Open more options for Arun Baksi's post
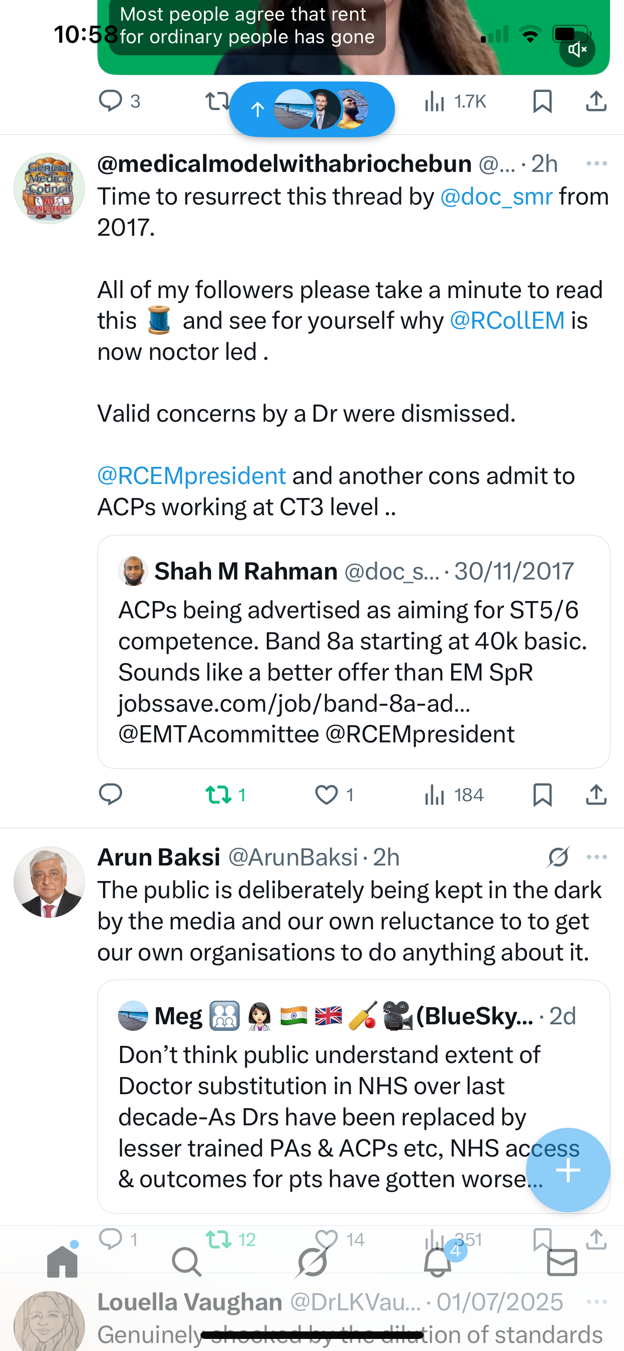This screenshot has height=1351, width=624. [x=597, y=857]
